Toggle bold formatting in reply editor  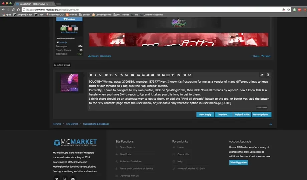point(91,75)
